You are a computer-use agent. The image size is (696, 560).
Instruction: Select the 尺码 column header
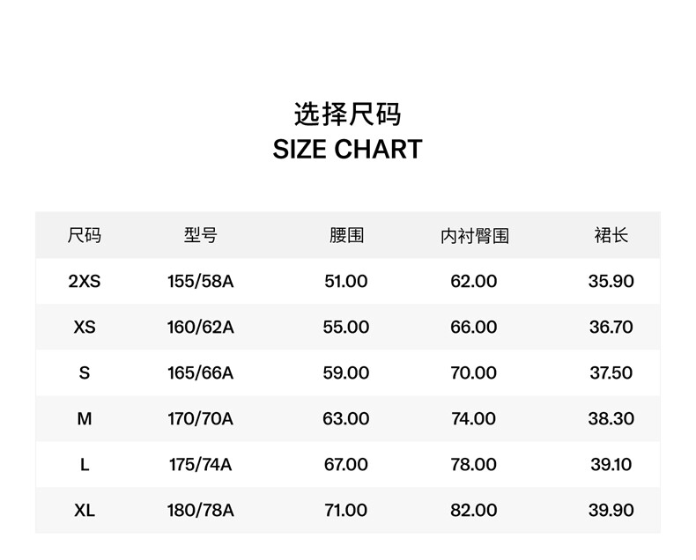[x=85, y=236]
